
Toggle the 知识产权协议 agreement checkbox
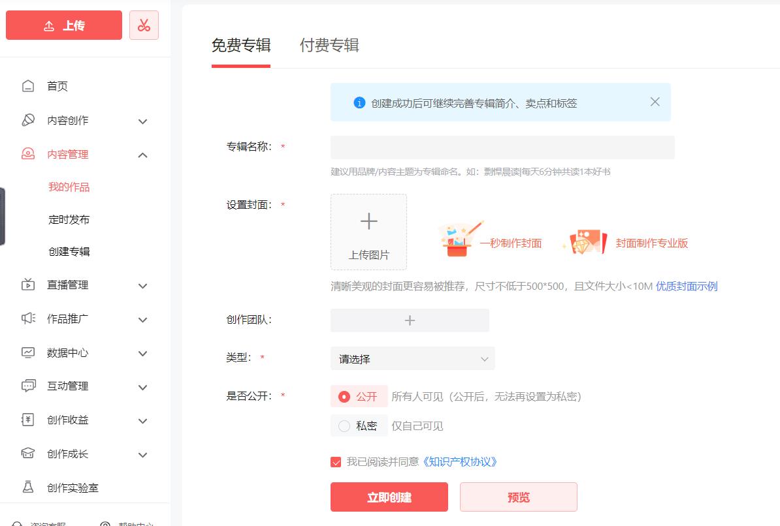[x=336, y=462]
